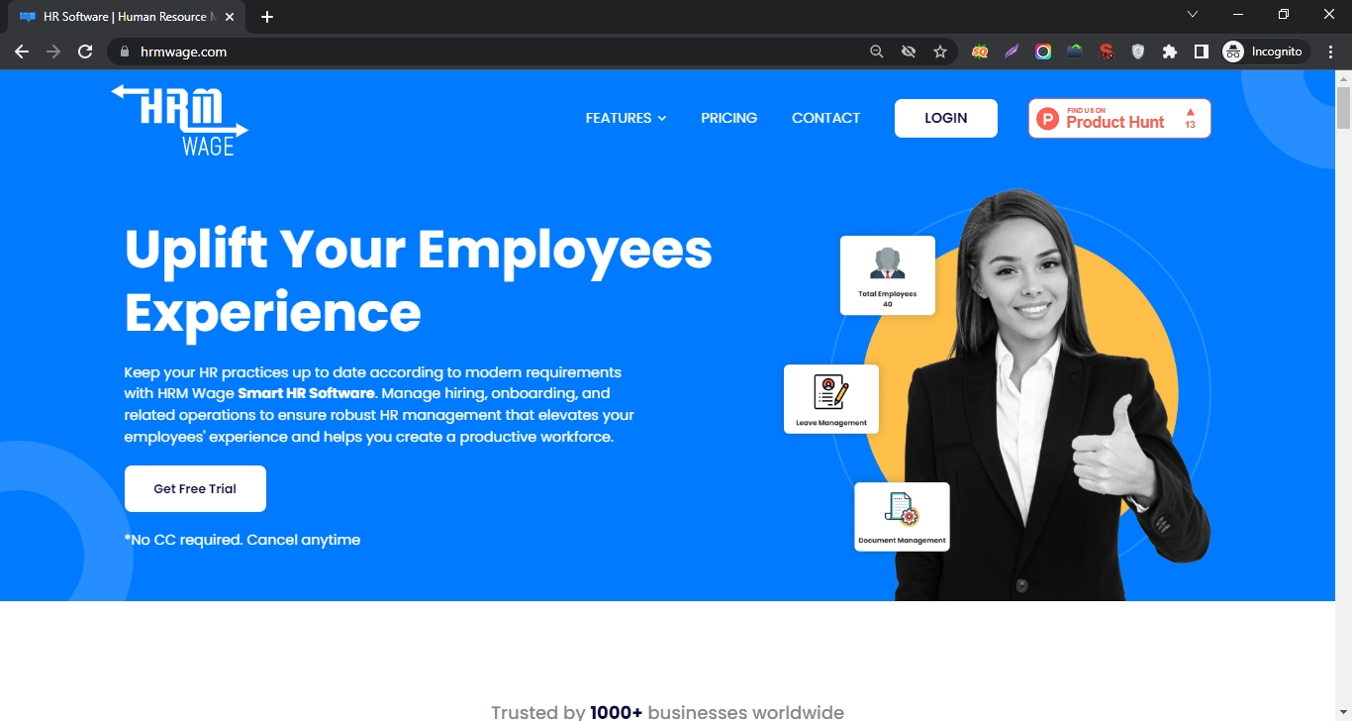Click the purple feather extension icon
Image resolution: width=1352 pixels, height=721 pixels.
1012,51
